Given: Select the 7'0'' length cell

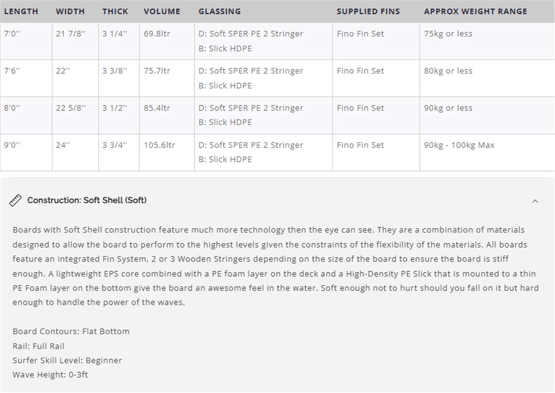Looking at the screenshot, I should (x=12, y=34).
